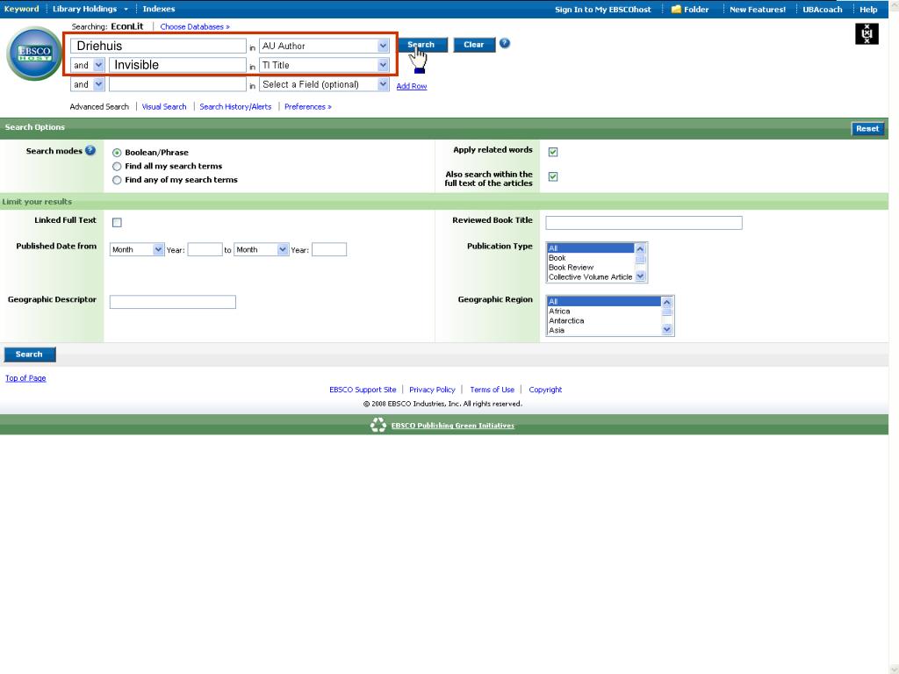Viewport: 899px width, 674px height.
Task: Select Book Review in Publication Type list
Action: click(x=591, y=268)
